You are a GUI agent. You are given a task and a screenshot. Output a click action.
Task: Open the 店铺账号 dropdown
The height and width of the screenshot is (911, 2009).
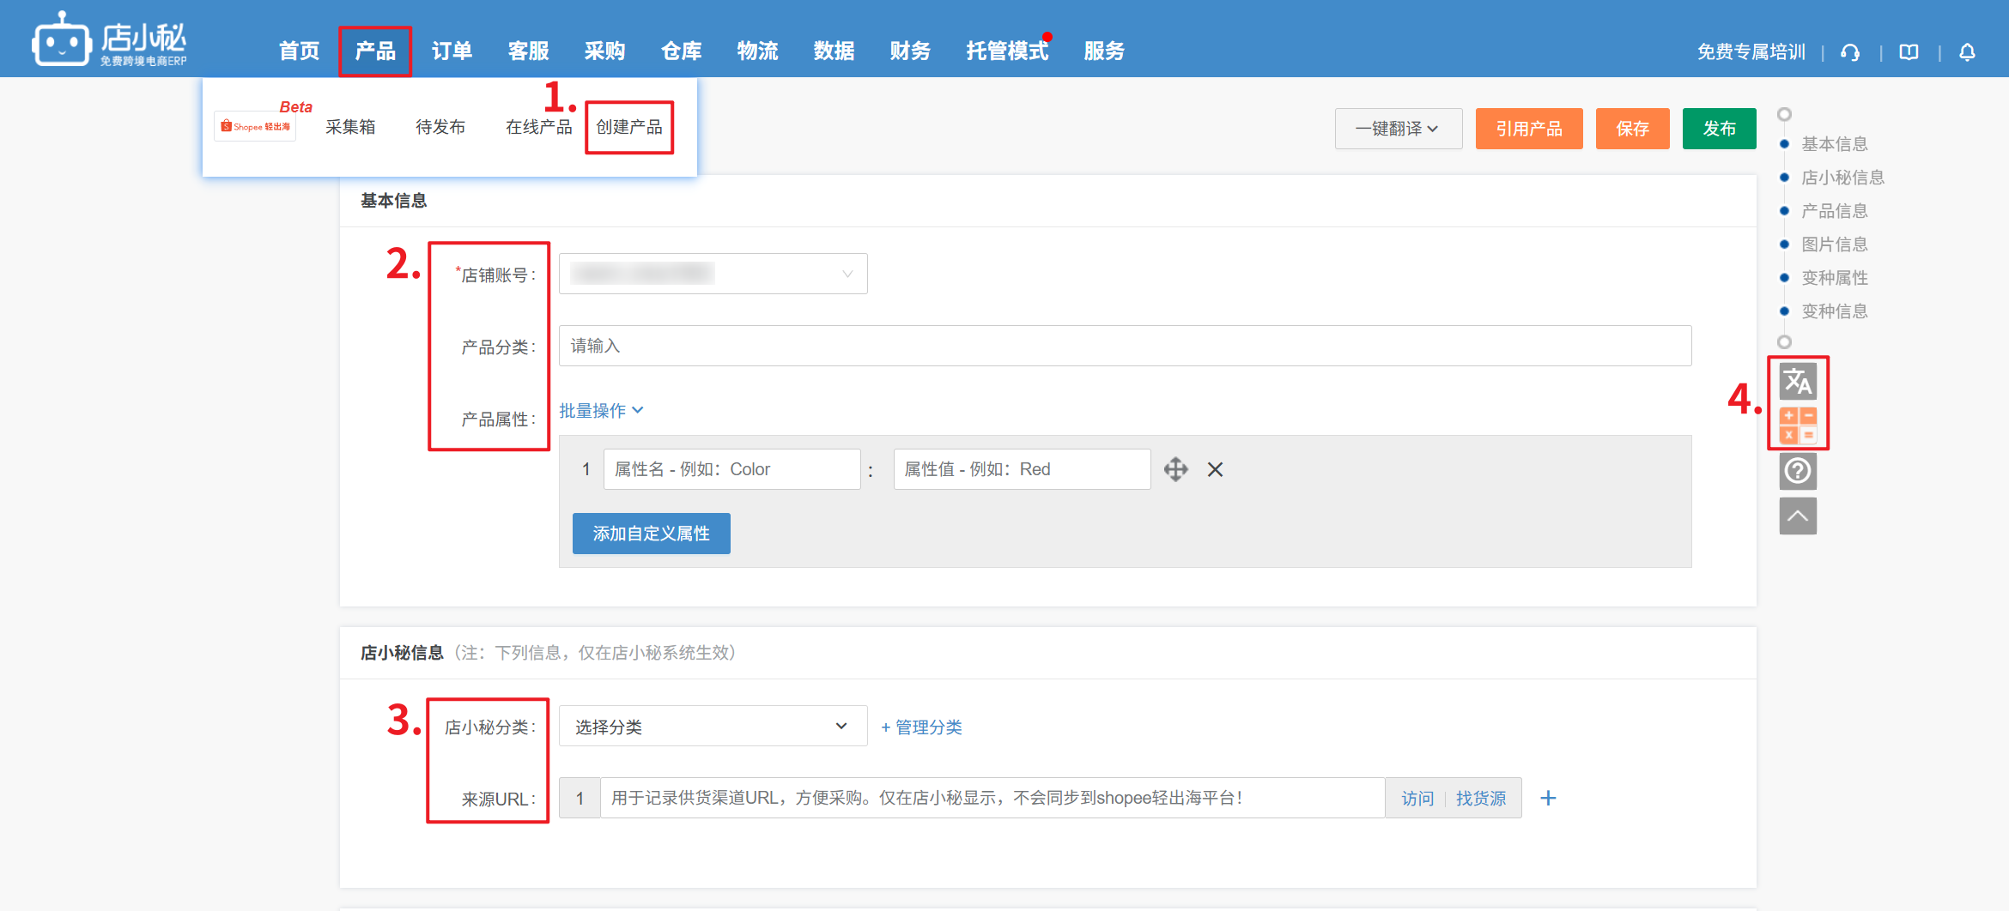713,274
